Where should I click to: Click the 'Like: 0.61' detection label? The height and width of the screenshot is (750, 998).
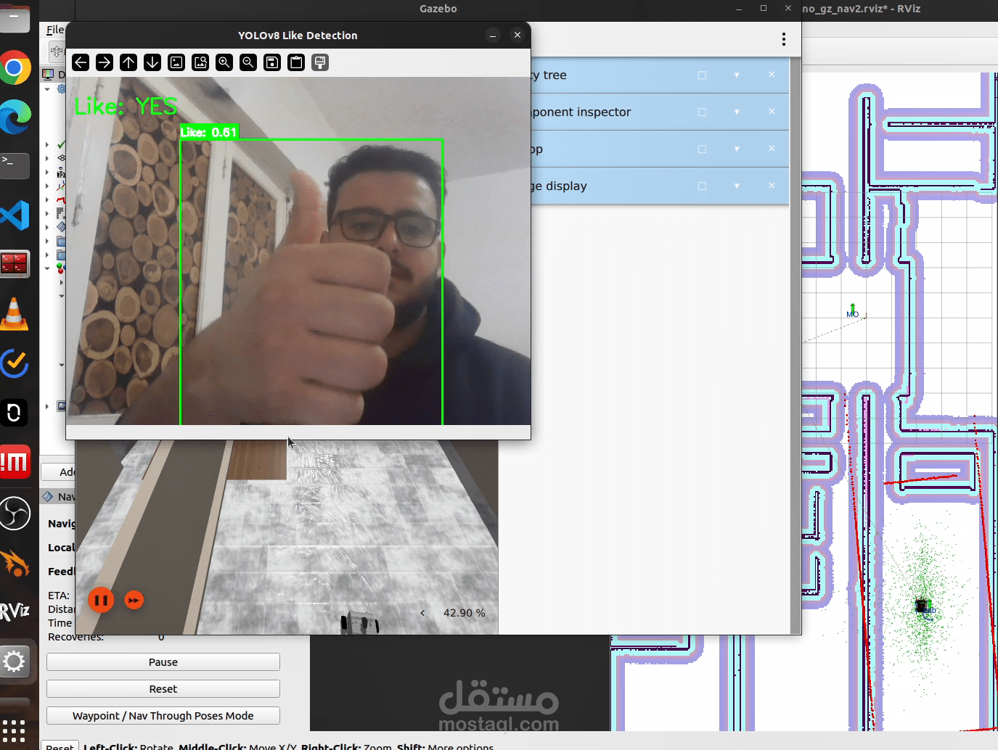tap(208, 132)
